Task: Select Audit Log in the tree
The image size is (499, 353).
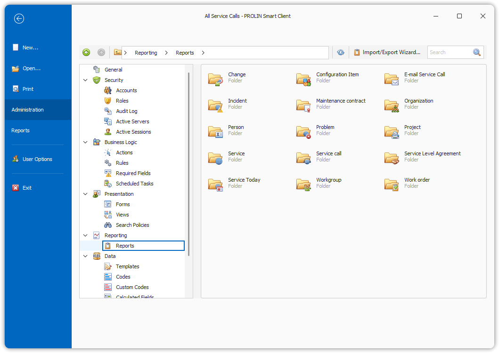Action: (126, 111)
